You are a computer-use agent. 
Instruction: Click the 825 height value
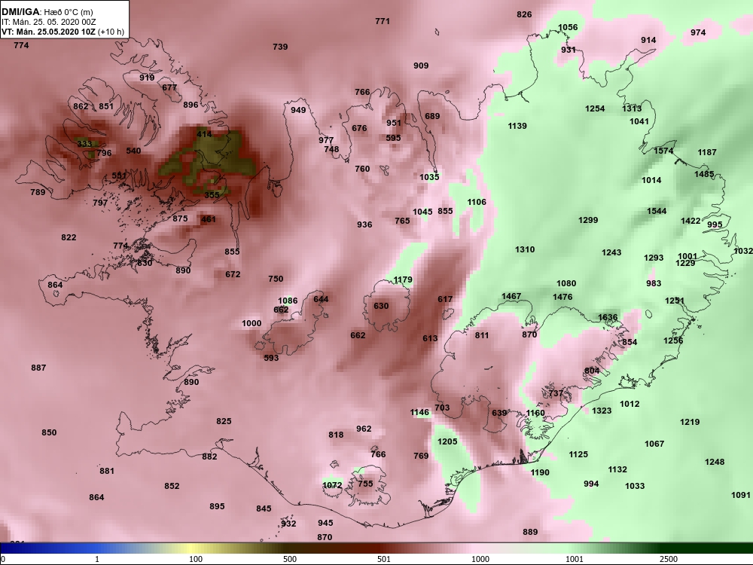pos(224,421)
